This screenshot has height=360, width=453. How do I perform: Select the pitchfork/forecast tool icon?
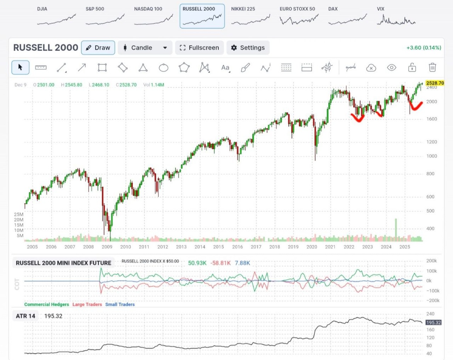click(x=327, y=68)
